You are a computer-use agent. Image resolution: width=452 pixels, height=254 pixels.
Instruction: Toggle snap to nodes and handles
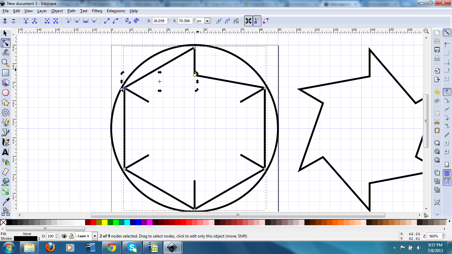[447, 92]
